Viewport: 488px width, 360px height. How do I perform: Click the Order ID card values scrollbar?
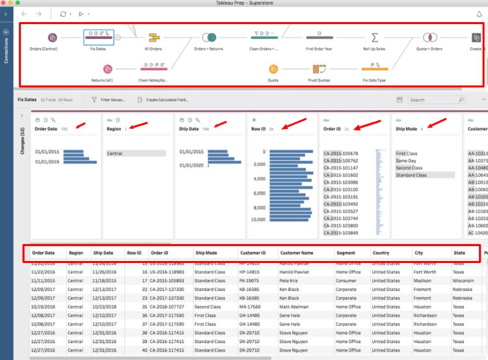tap(379, 192)
